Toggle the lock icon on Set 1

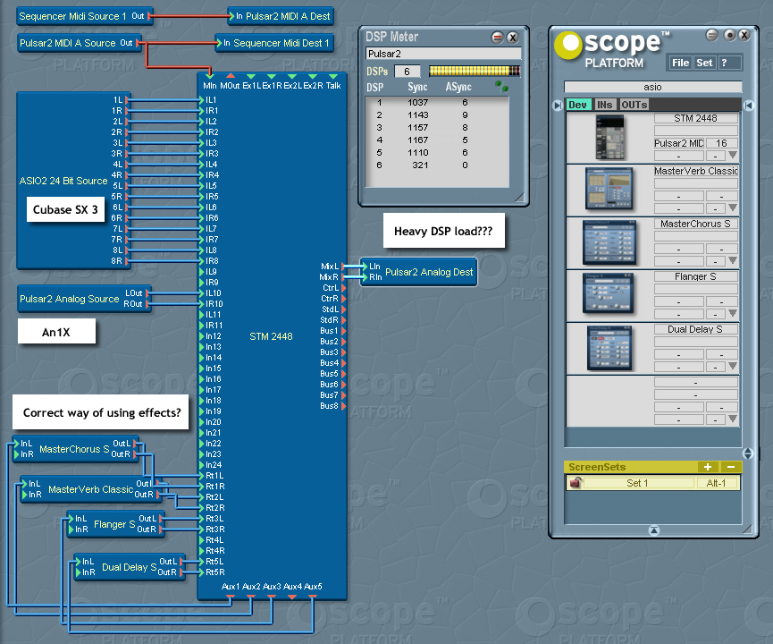point(575,483)
